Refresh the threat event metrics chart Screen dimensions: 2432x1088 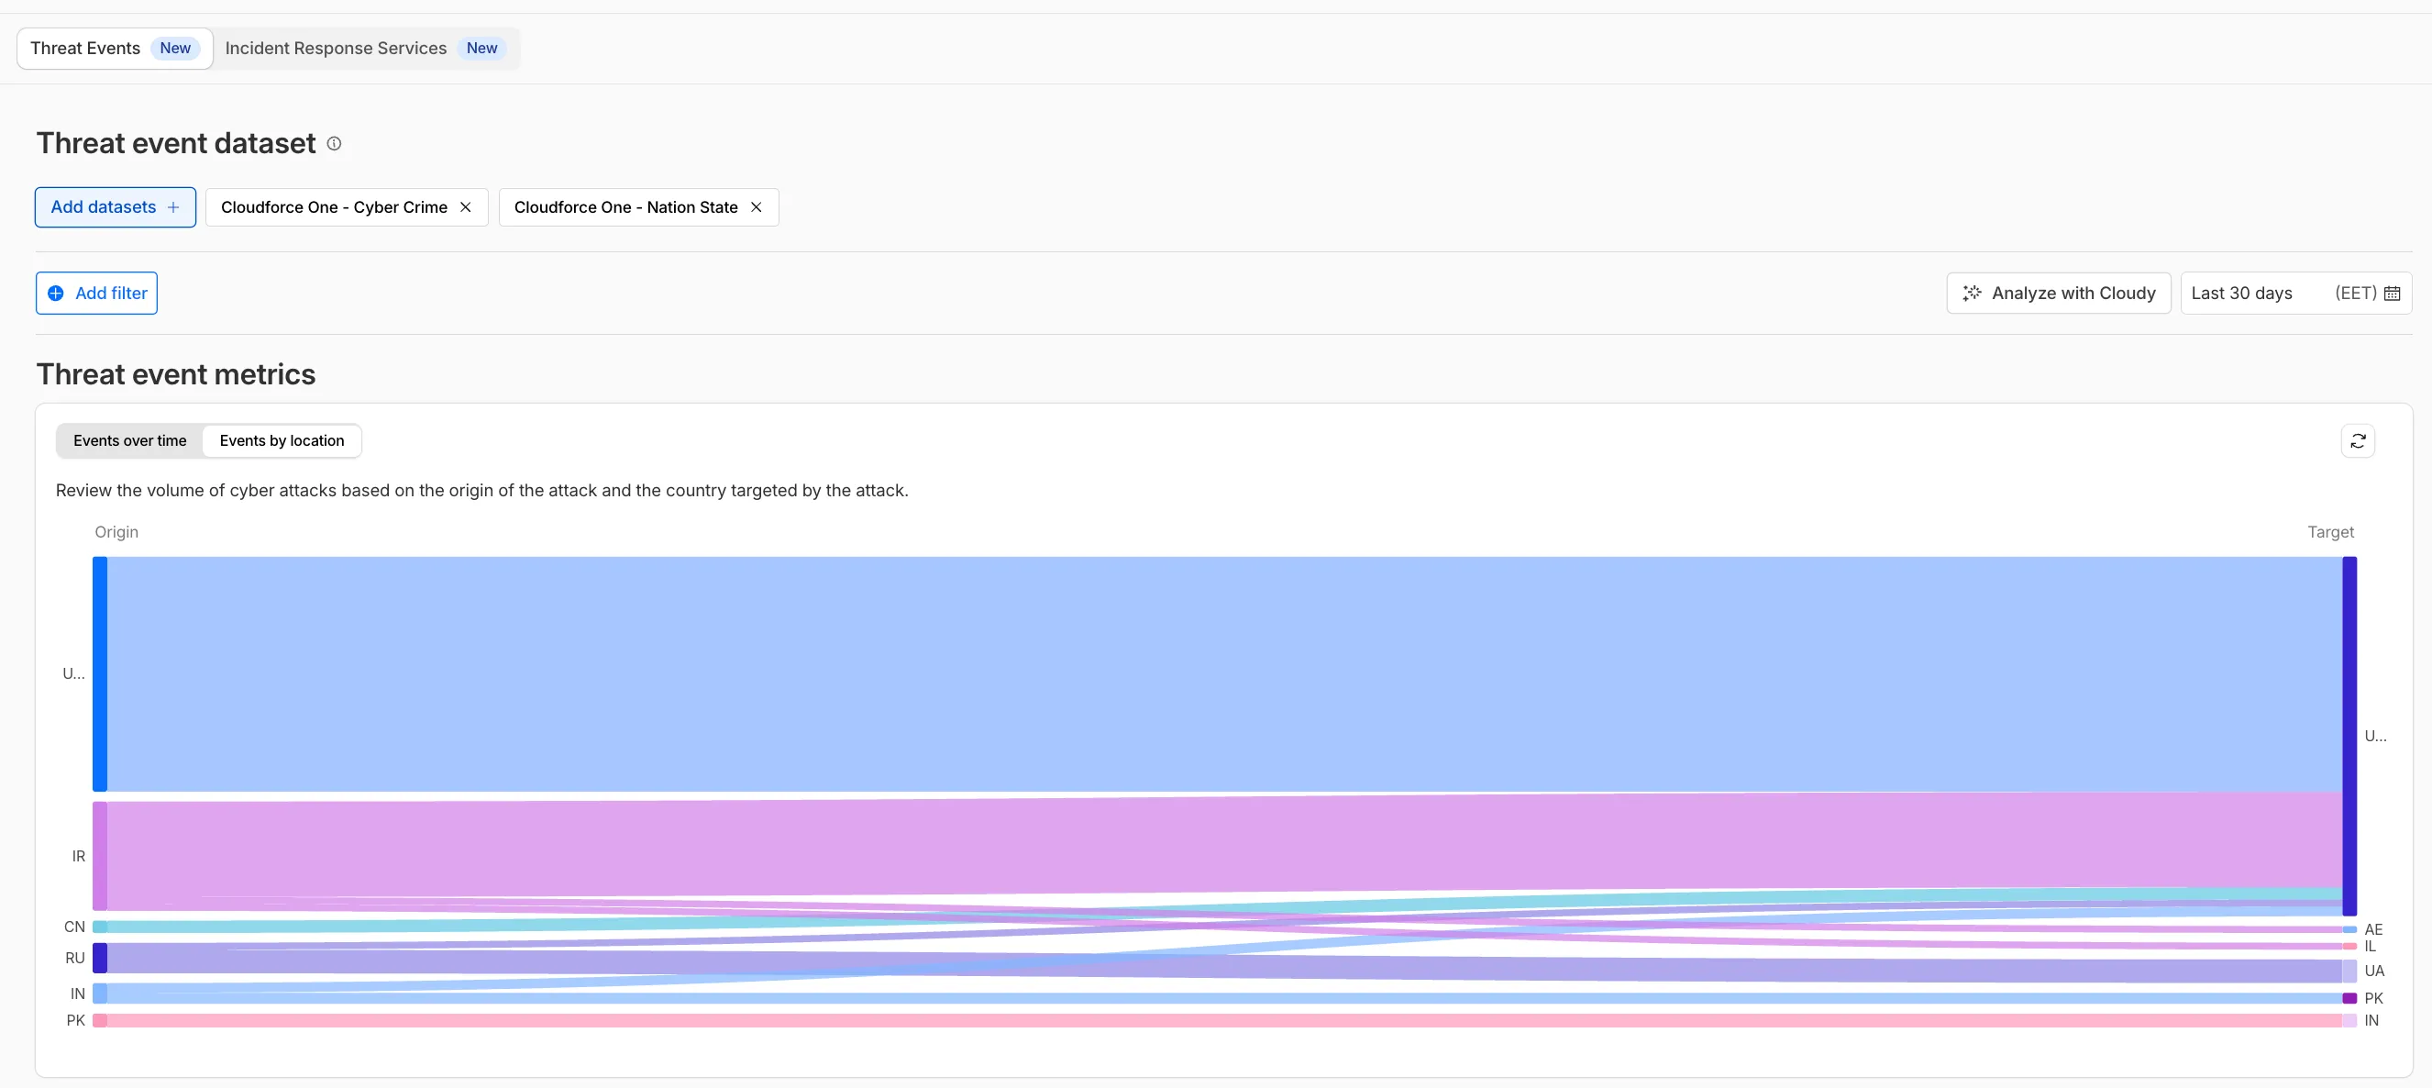[x=2359, y=441]
